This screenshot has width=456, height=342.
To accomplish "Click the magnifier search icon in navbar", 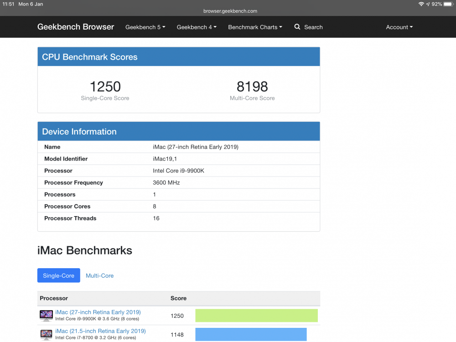I will [297, 27].
